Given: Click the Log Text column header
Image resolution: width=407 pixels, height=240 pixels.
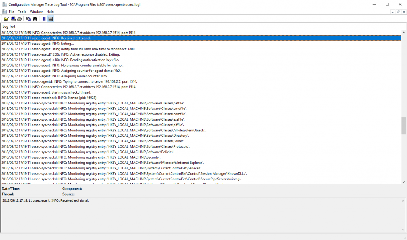Looking at the screenshot, I should point(10,26).
